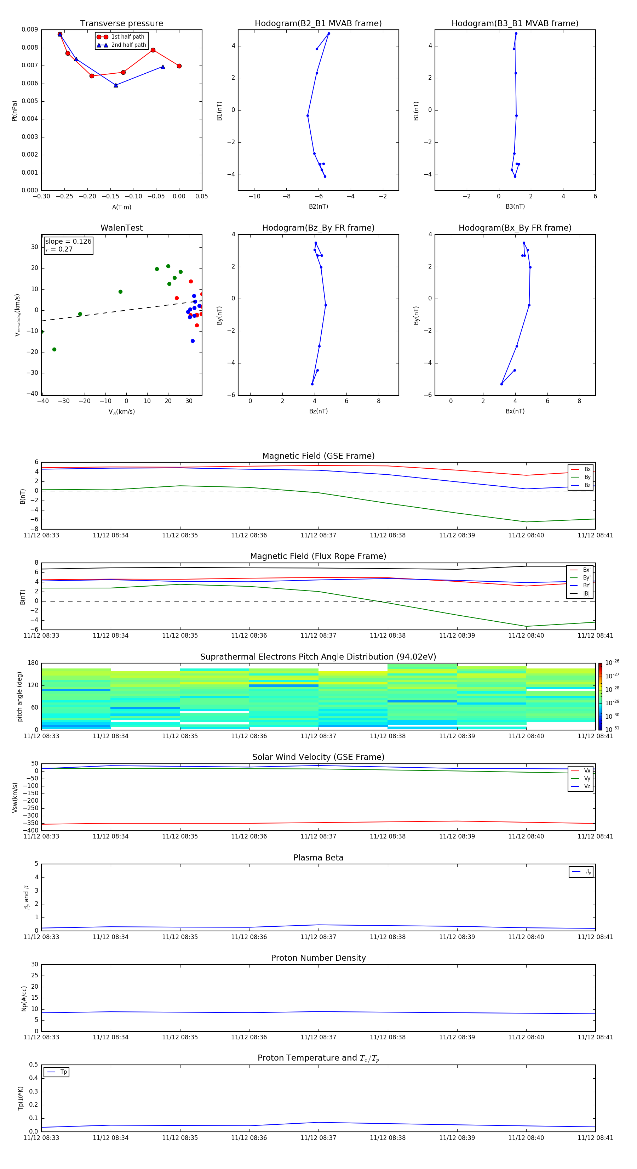The height and width of the screenshot is (1169, 637).
Task: Click the "Proton Number Density" title
Action: (x=318, y=958)
